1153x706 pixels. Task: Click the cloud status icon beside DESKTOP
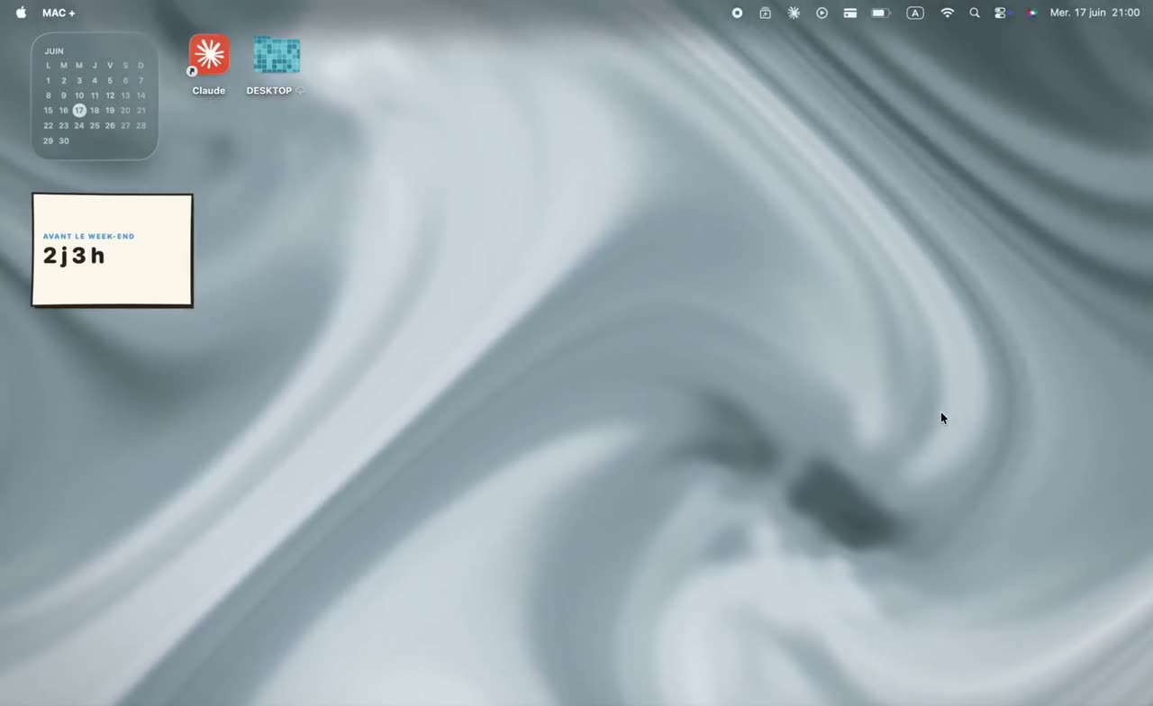coord(300,91)
